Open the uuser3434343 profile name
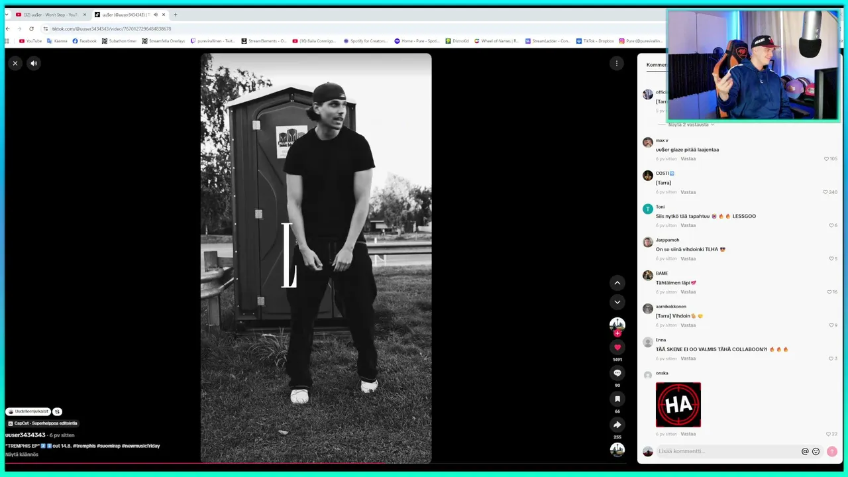 (25, 435)
